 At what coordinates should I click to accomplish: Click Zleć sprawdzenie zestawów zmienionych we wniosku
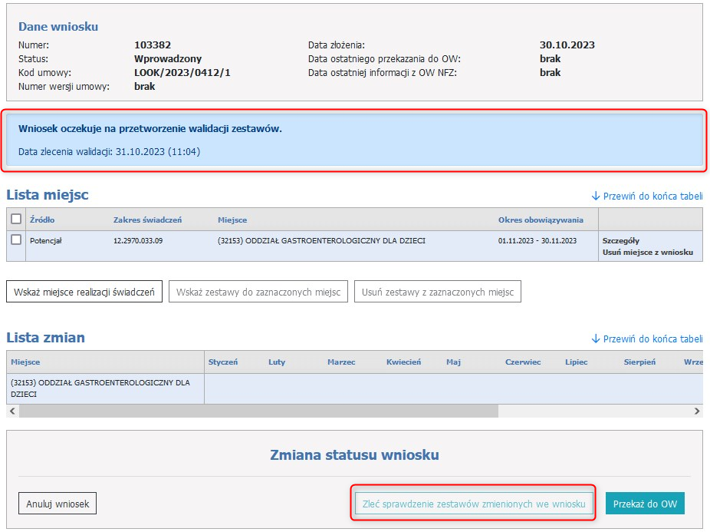tap(474, 504)
